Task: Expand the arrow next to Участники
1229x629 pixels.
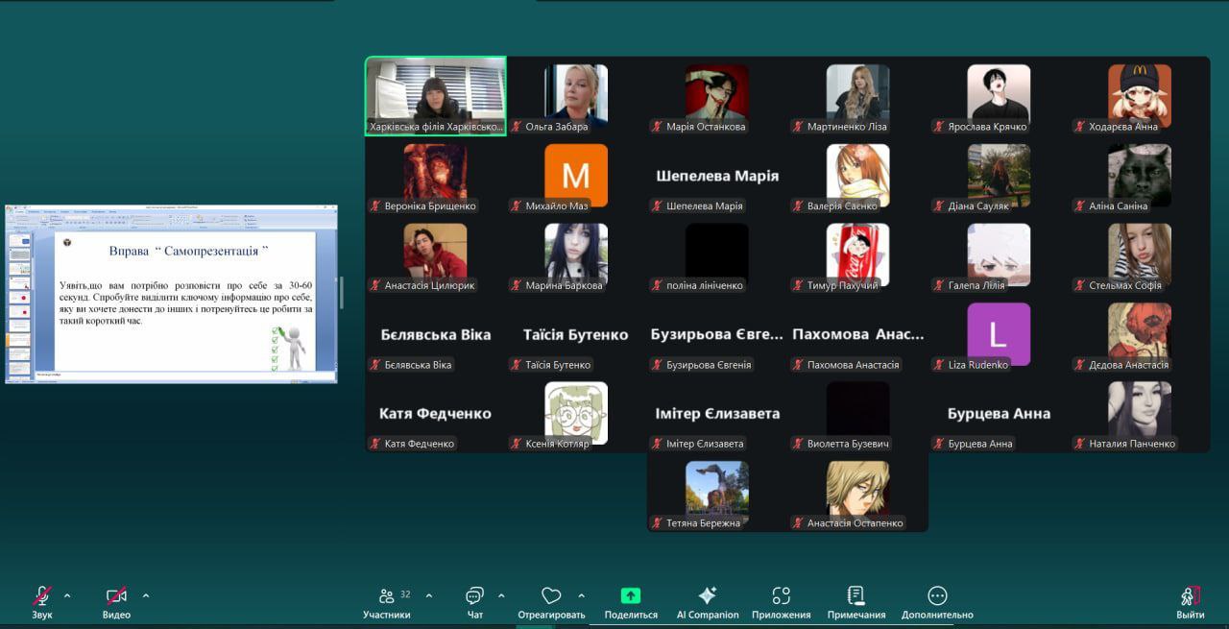Action: point(428,594)
